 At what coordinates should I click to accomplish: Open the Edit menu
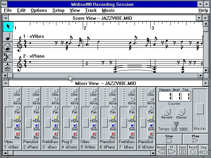pyautogui.click(x=21, y=10)
